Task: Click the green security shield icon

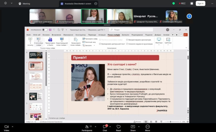Action: [x=174, y=3]
